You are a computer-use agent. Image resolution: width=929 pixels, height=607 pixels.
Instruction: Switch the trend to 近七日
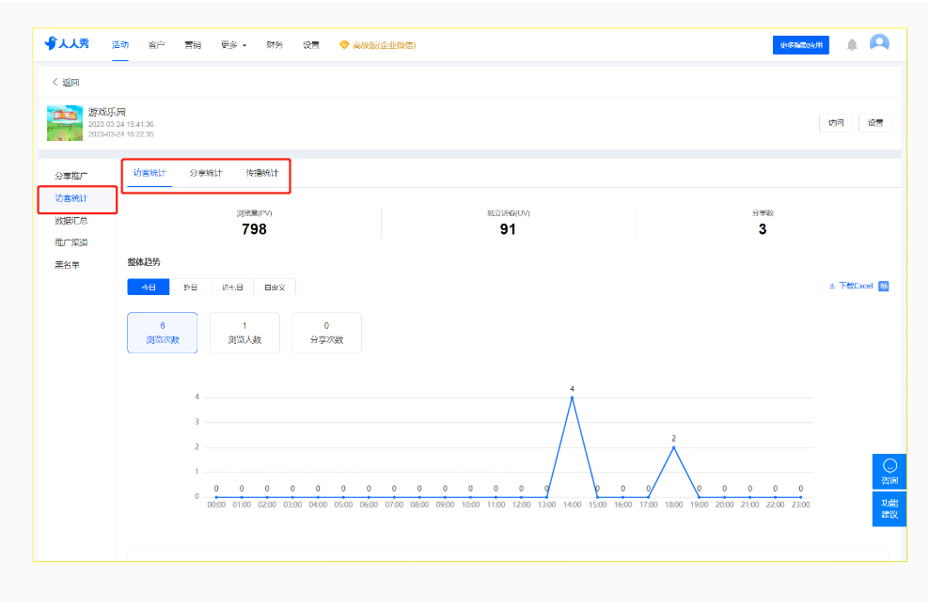[232, 288]
